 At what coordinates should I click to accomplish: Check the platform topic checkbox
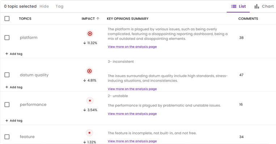pyautogui.click(x=7, y=38)
